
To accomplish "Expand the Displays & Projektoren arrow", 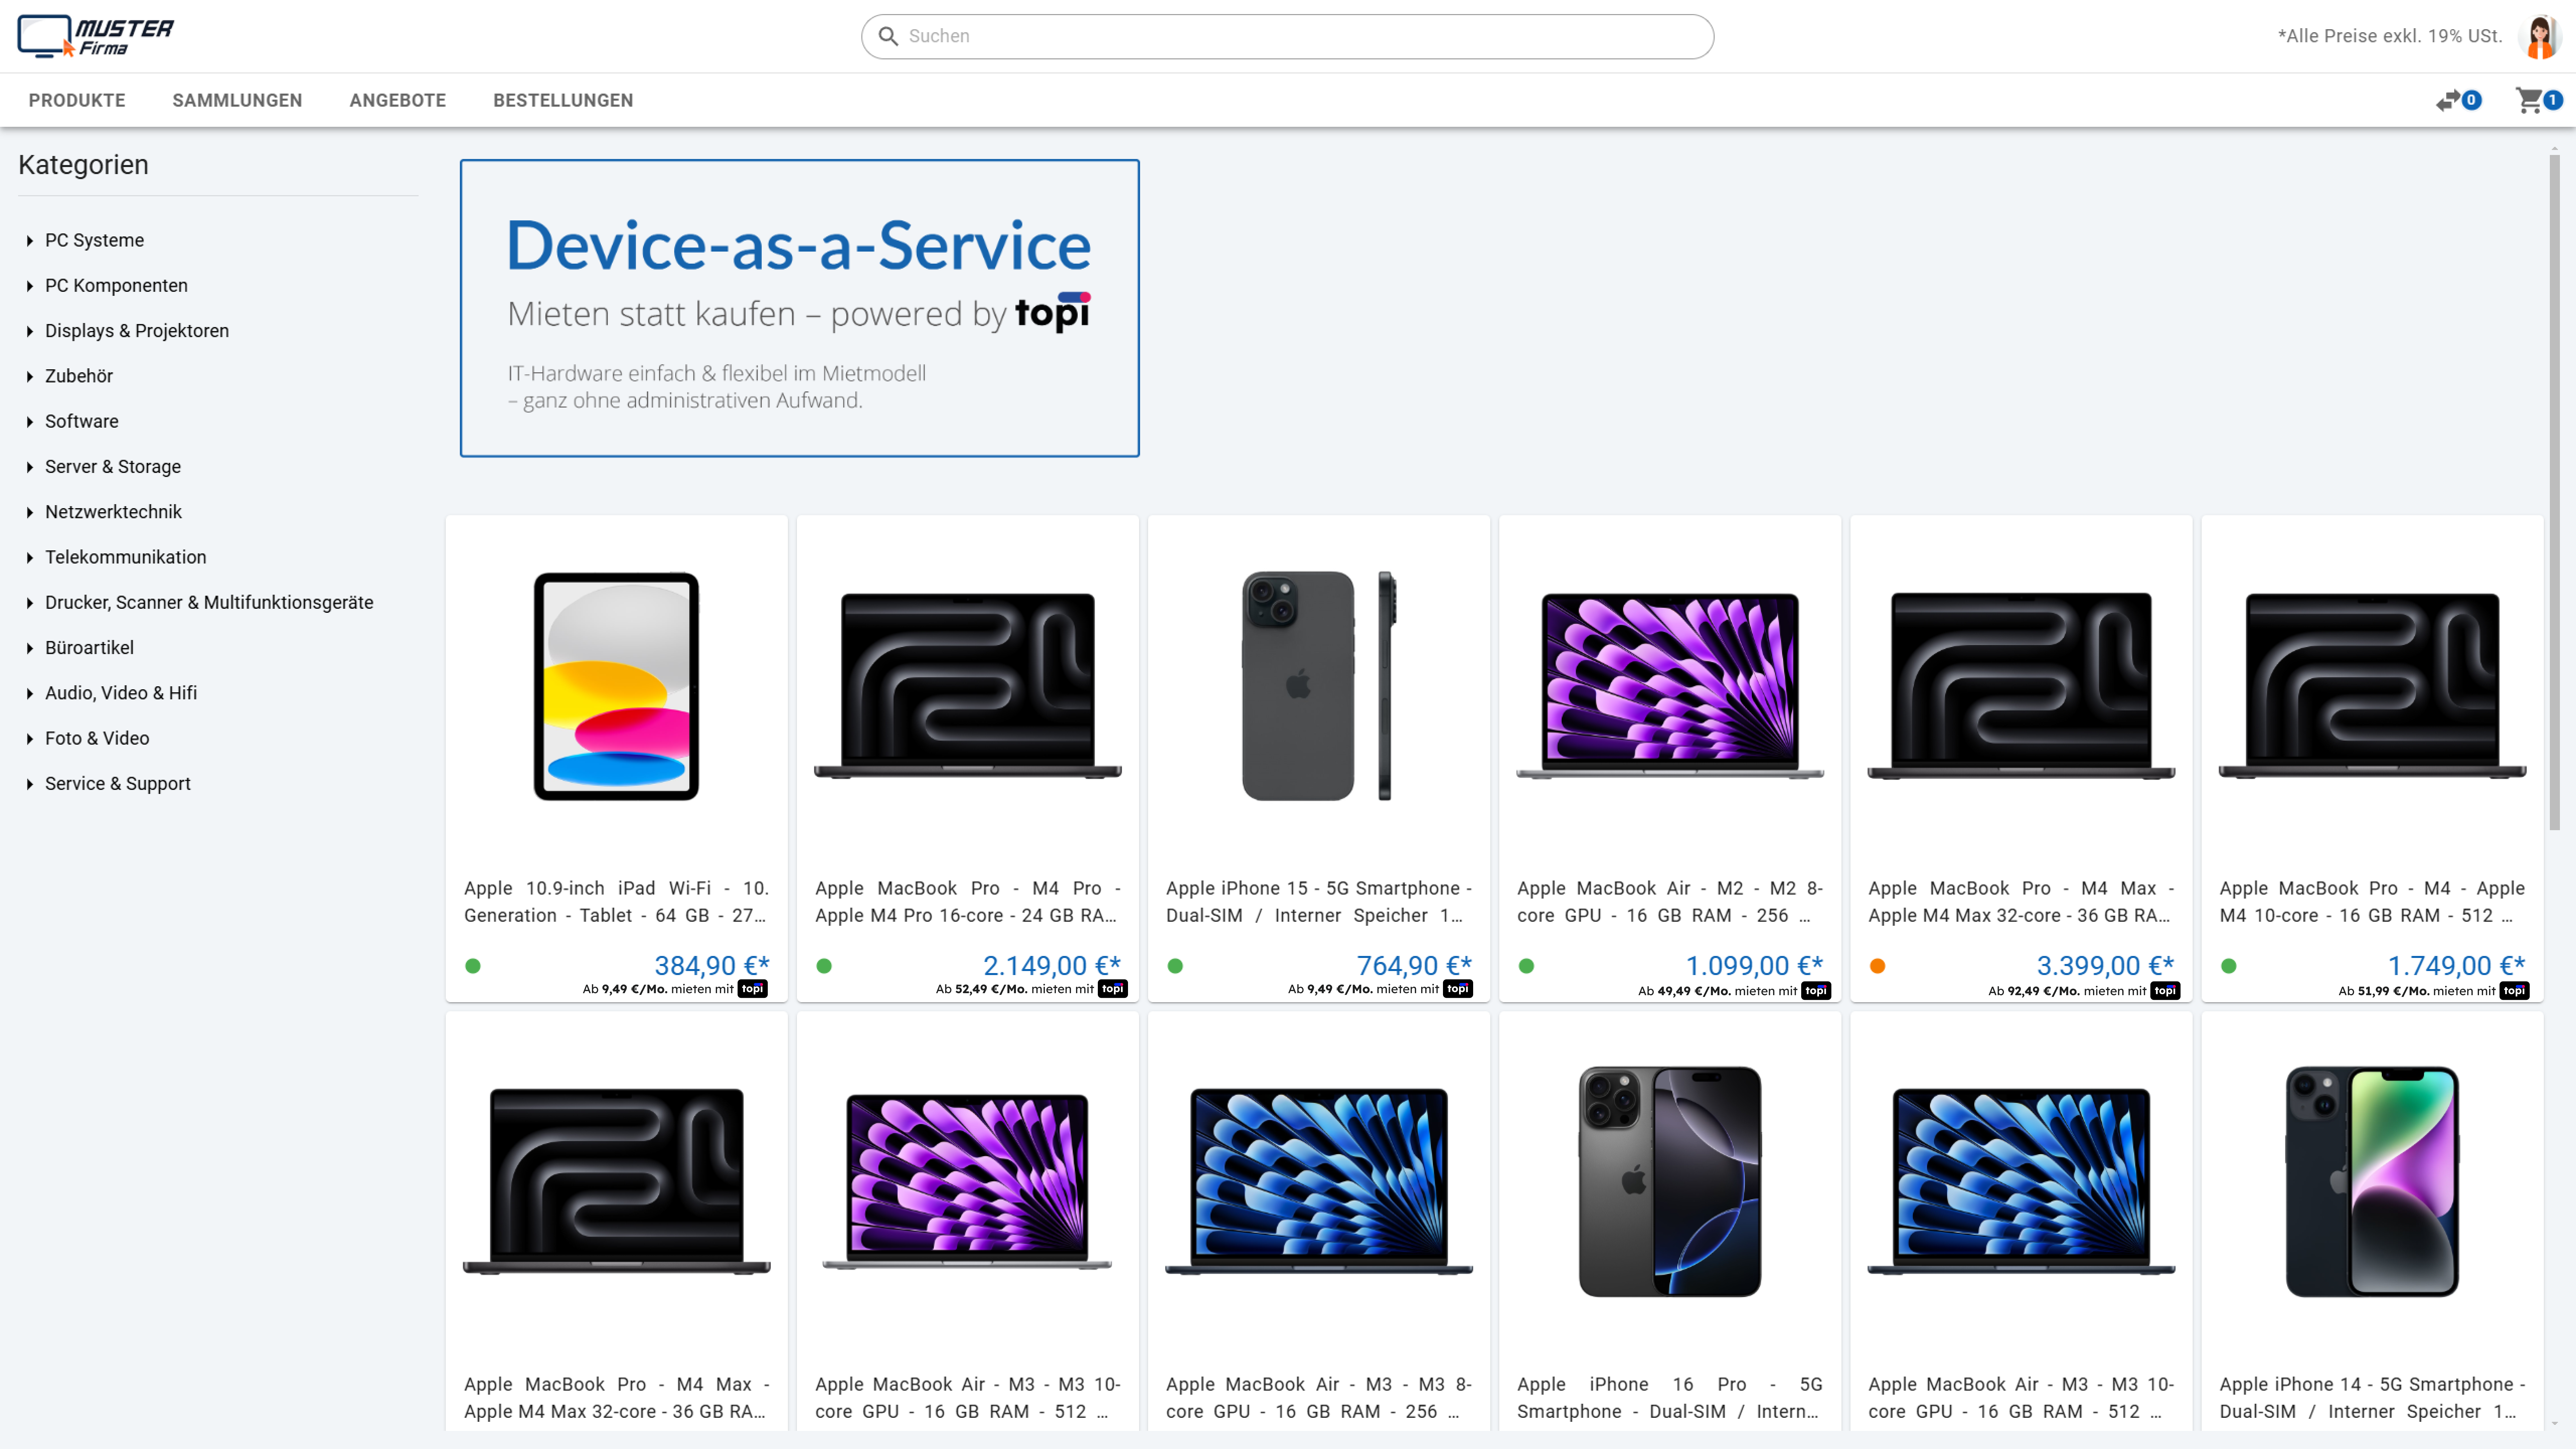I will [x=30, y=331].
